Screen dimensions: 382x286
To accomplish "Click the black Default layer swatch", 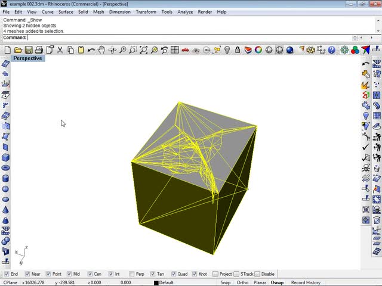I will point(156,283).
